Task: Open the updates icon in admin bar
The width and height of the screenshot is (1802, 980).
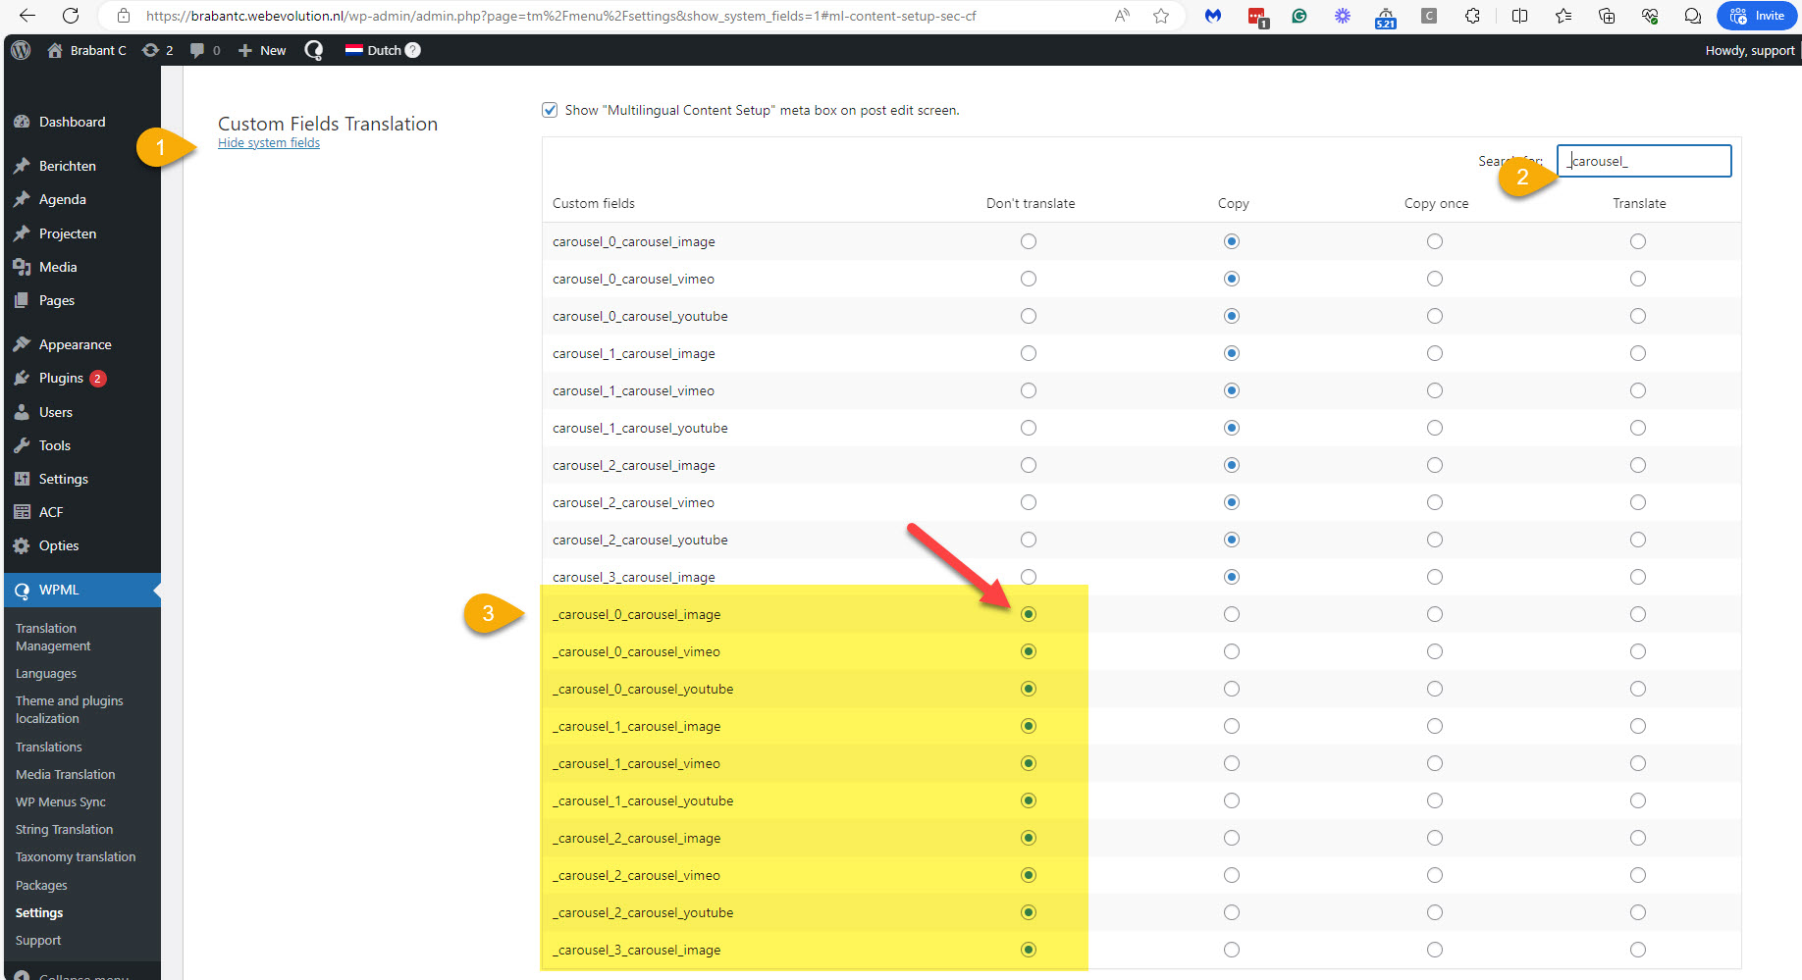Action: click(x=150, y=50)
